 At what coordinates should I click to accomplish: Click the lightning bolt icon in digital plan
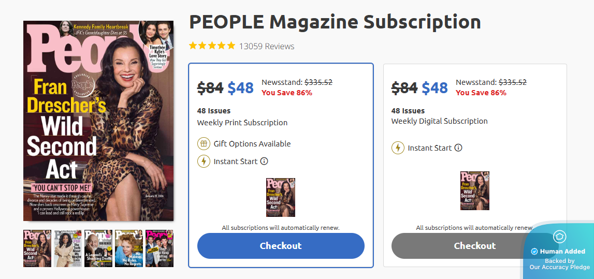coord(398,148)
